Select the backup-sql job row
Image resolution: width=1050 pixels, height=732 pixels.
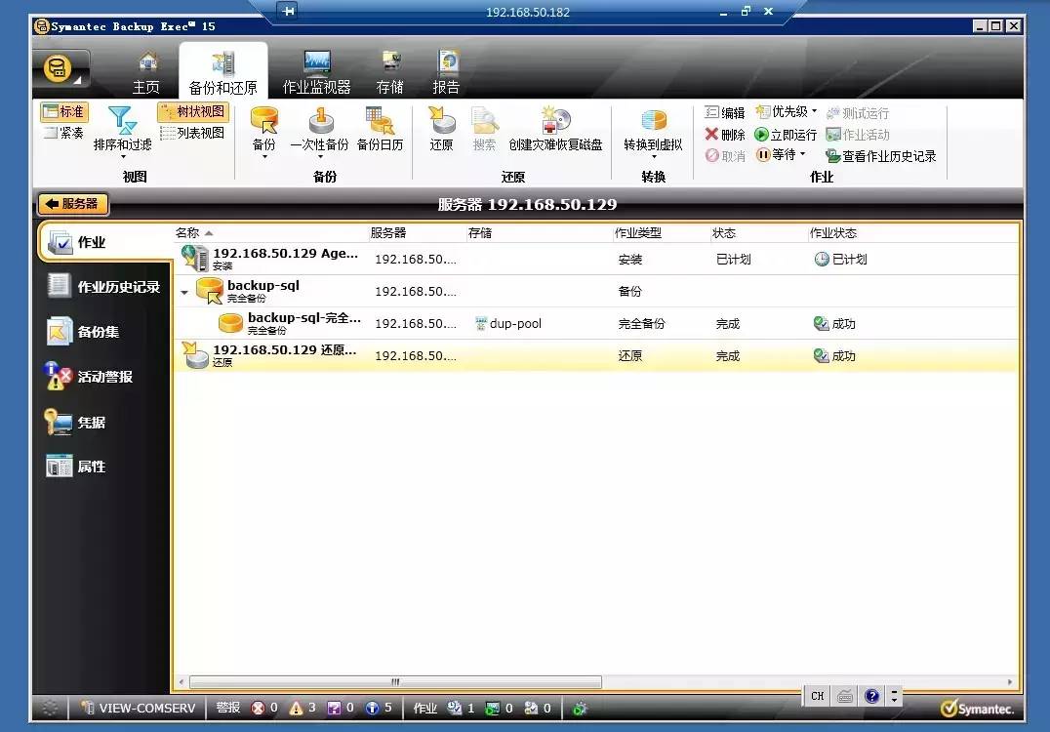click(x=596, y=291)
